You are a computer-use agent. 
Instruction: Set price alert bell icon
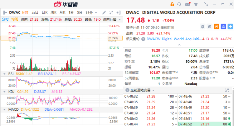click(x=202, y=27)
